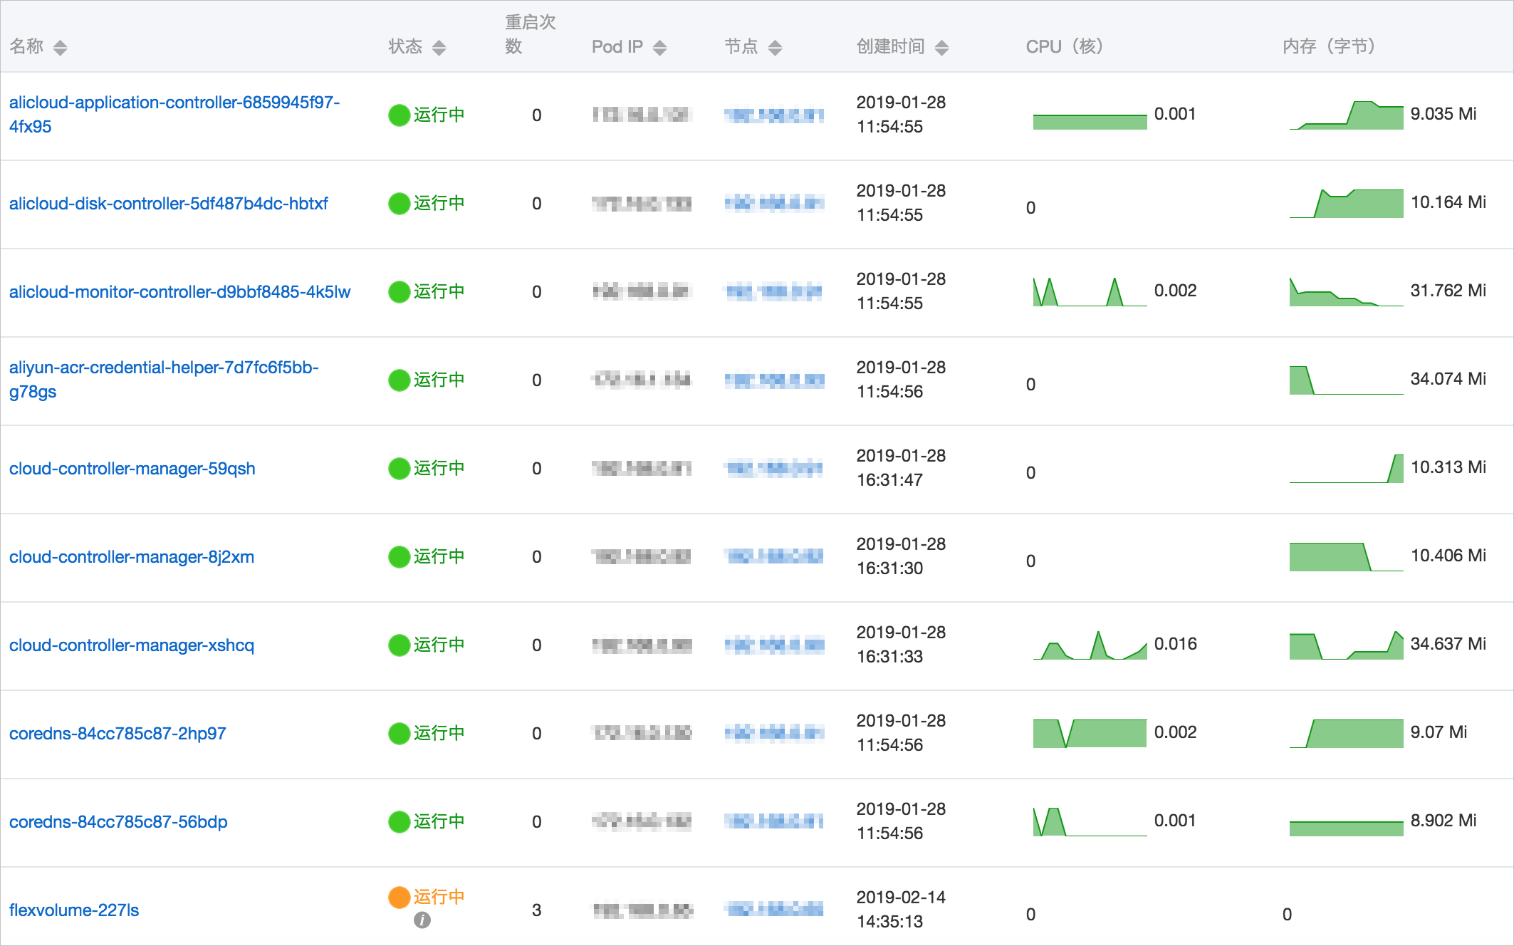Open pod cloud-controller-manager-8j2xm

pos(132,557)
